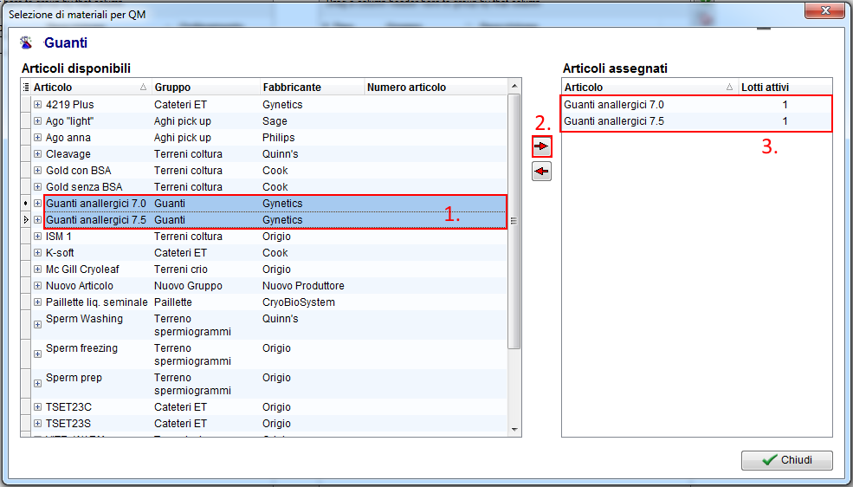Select the Sperm prep article
The width and height of the screenshot is (853, 487).
74,378
